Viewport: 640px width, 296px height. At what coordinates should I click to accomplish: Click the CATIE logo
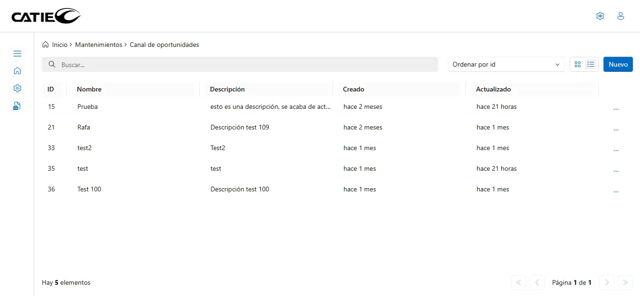[46, 16]
